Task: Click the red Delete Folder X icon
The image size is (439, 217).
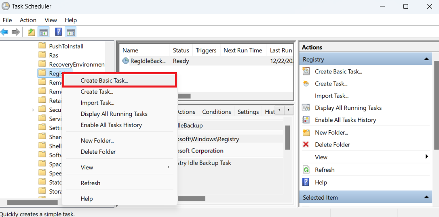Action: click(306, 144)
